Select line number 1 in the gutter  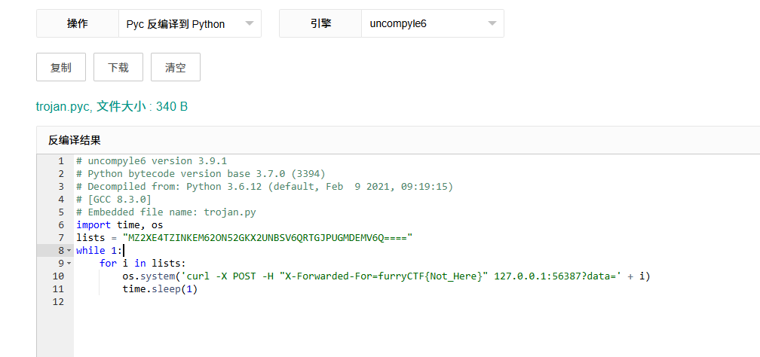60,160
